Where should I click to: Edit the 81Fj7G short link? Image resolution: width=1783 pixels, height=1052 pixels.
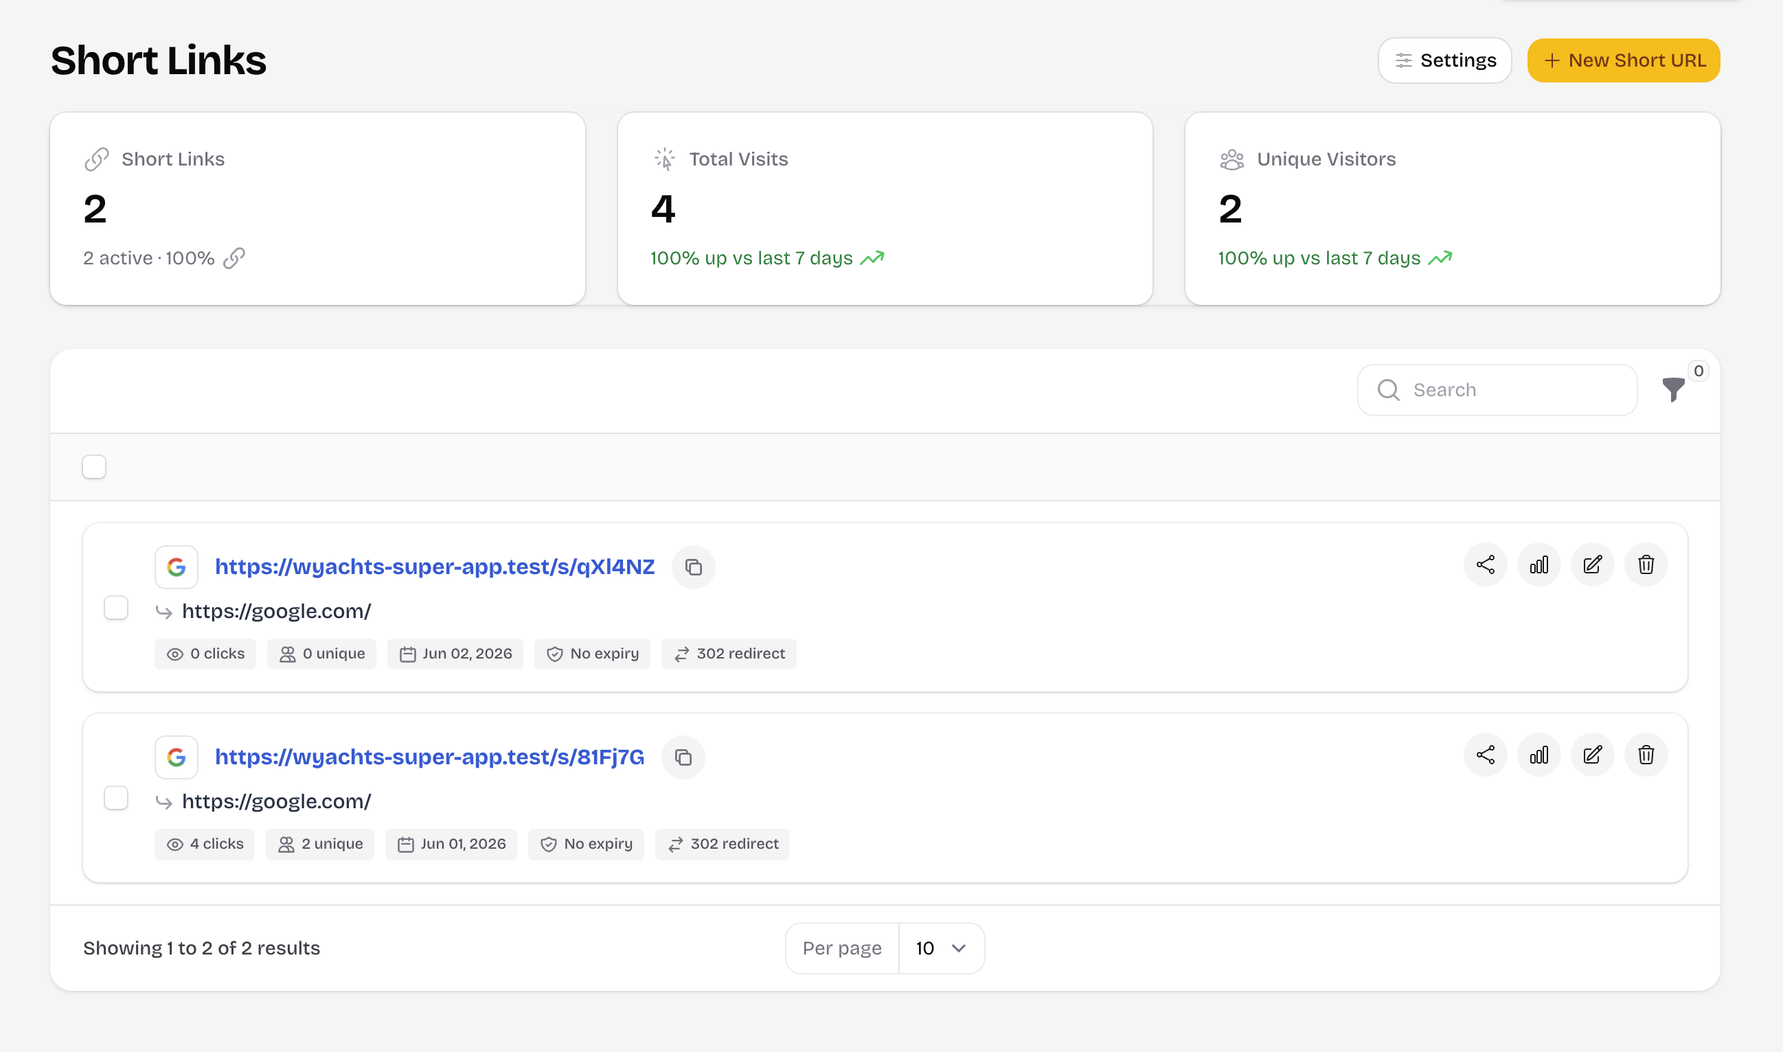point(1592,755)
